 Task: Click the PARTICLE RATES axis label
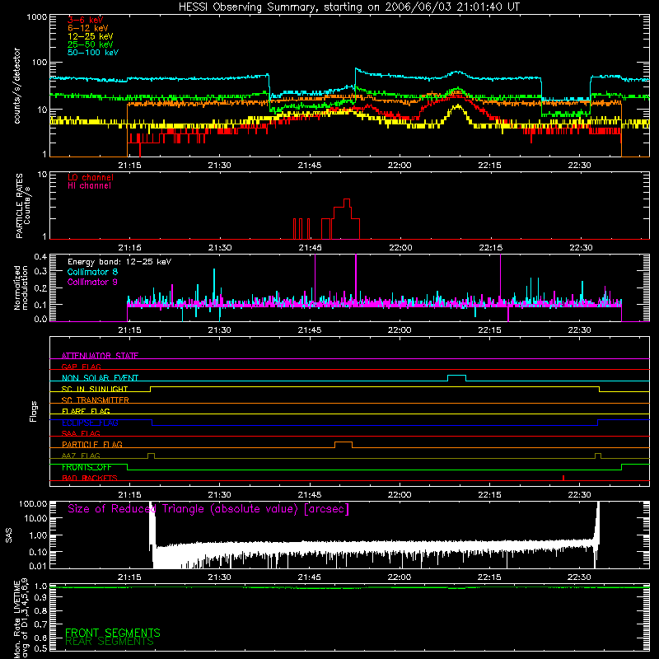[23, 206]
